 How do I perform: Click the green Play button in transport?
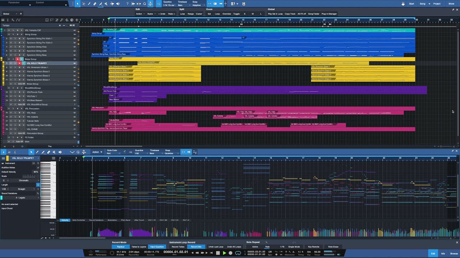pos(224,253)
